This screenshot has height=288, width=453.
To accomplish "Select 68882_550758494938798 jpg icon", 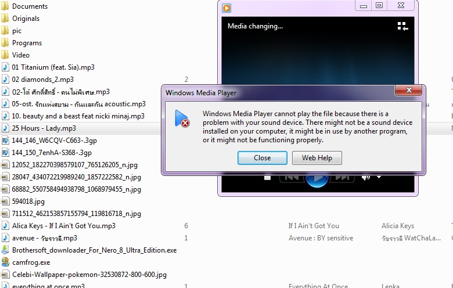I will [x=5, y=189].
